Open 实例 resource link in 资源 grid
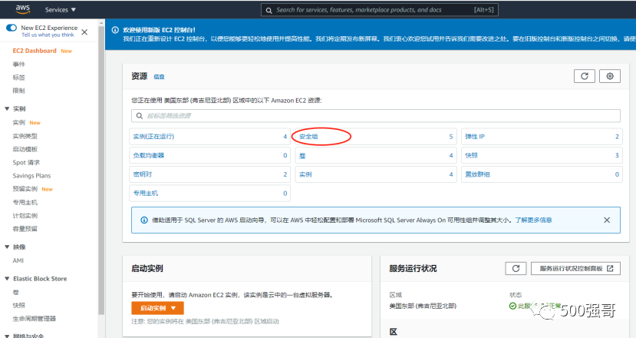This screenshot has width=636, height=338. pos(305,174)
